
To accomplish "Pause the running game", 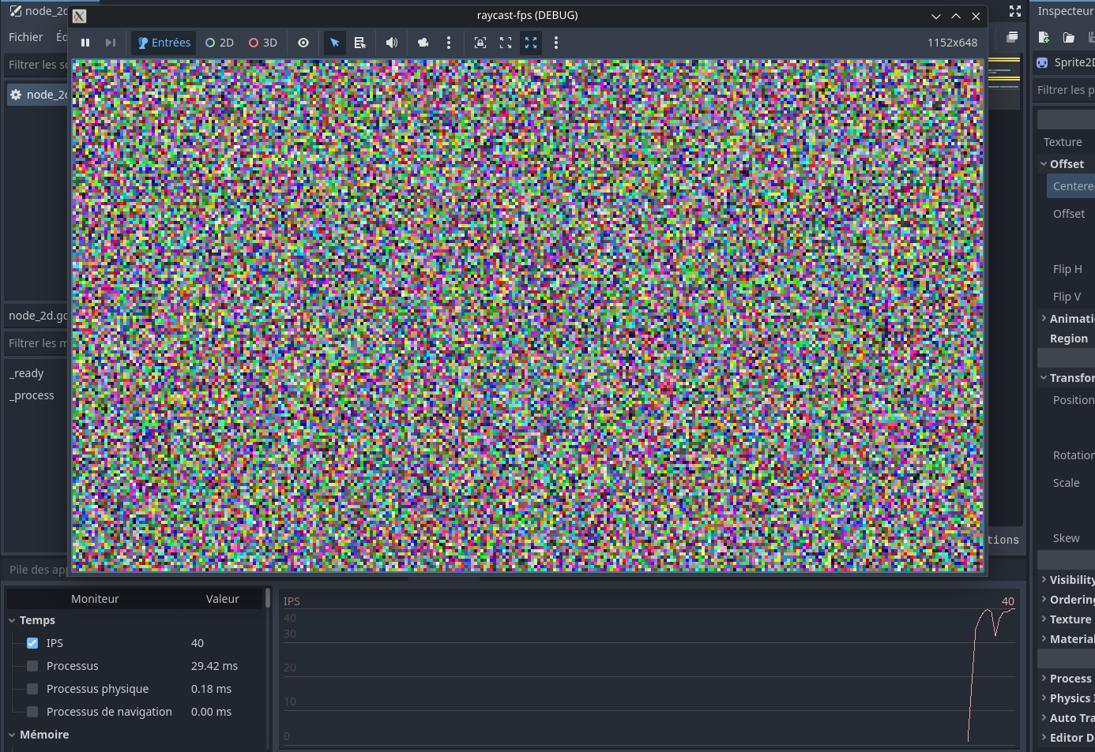I will tap(85, 43).
